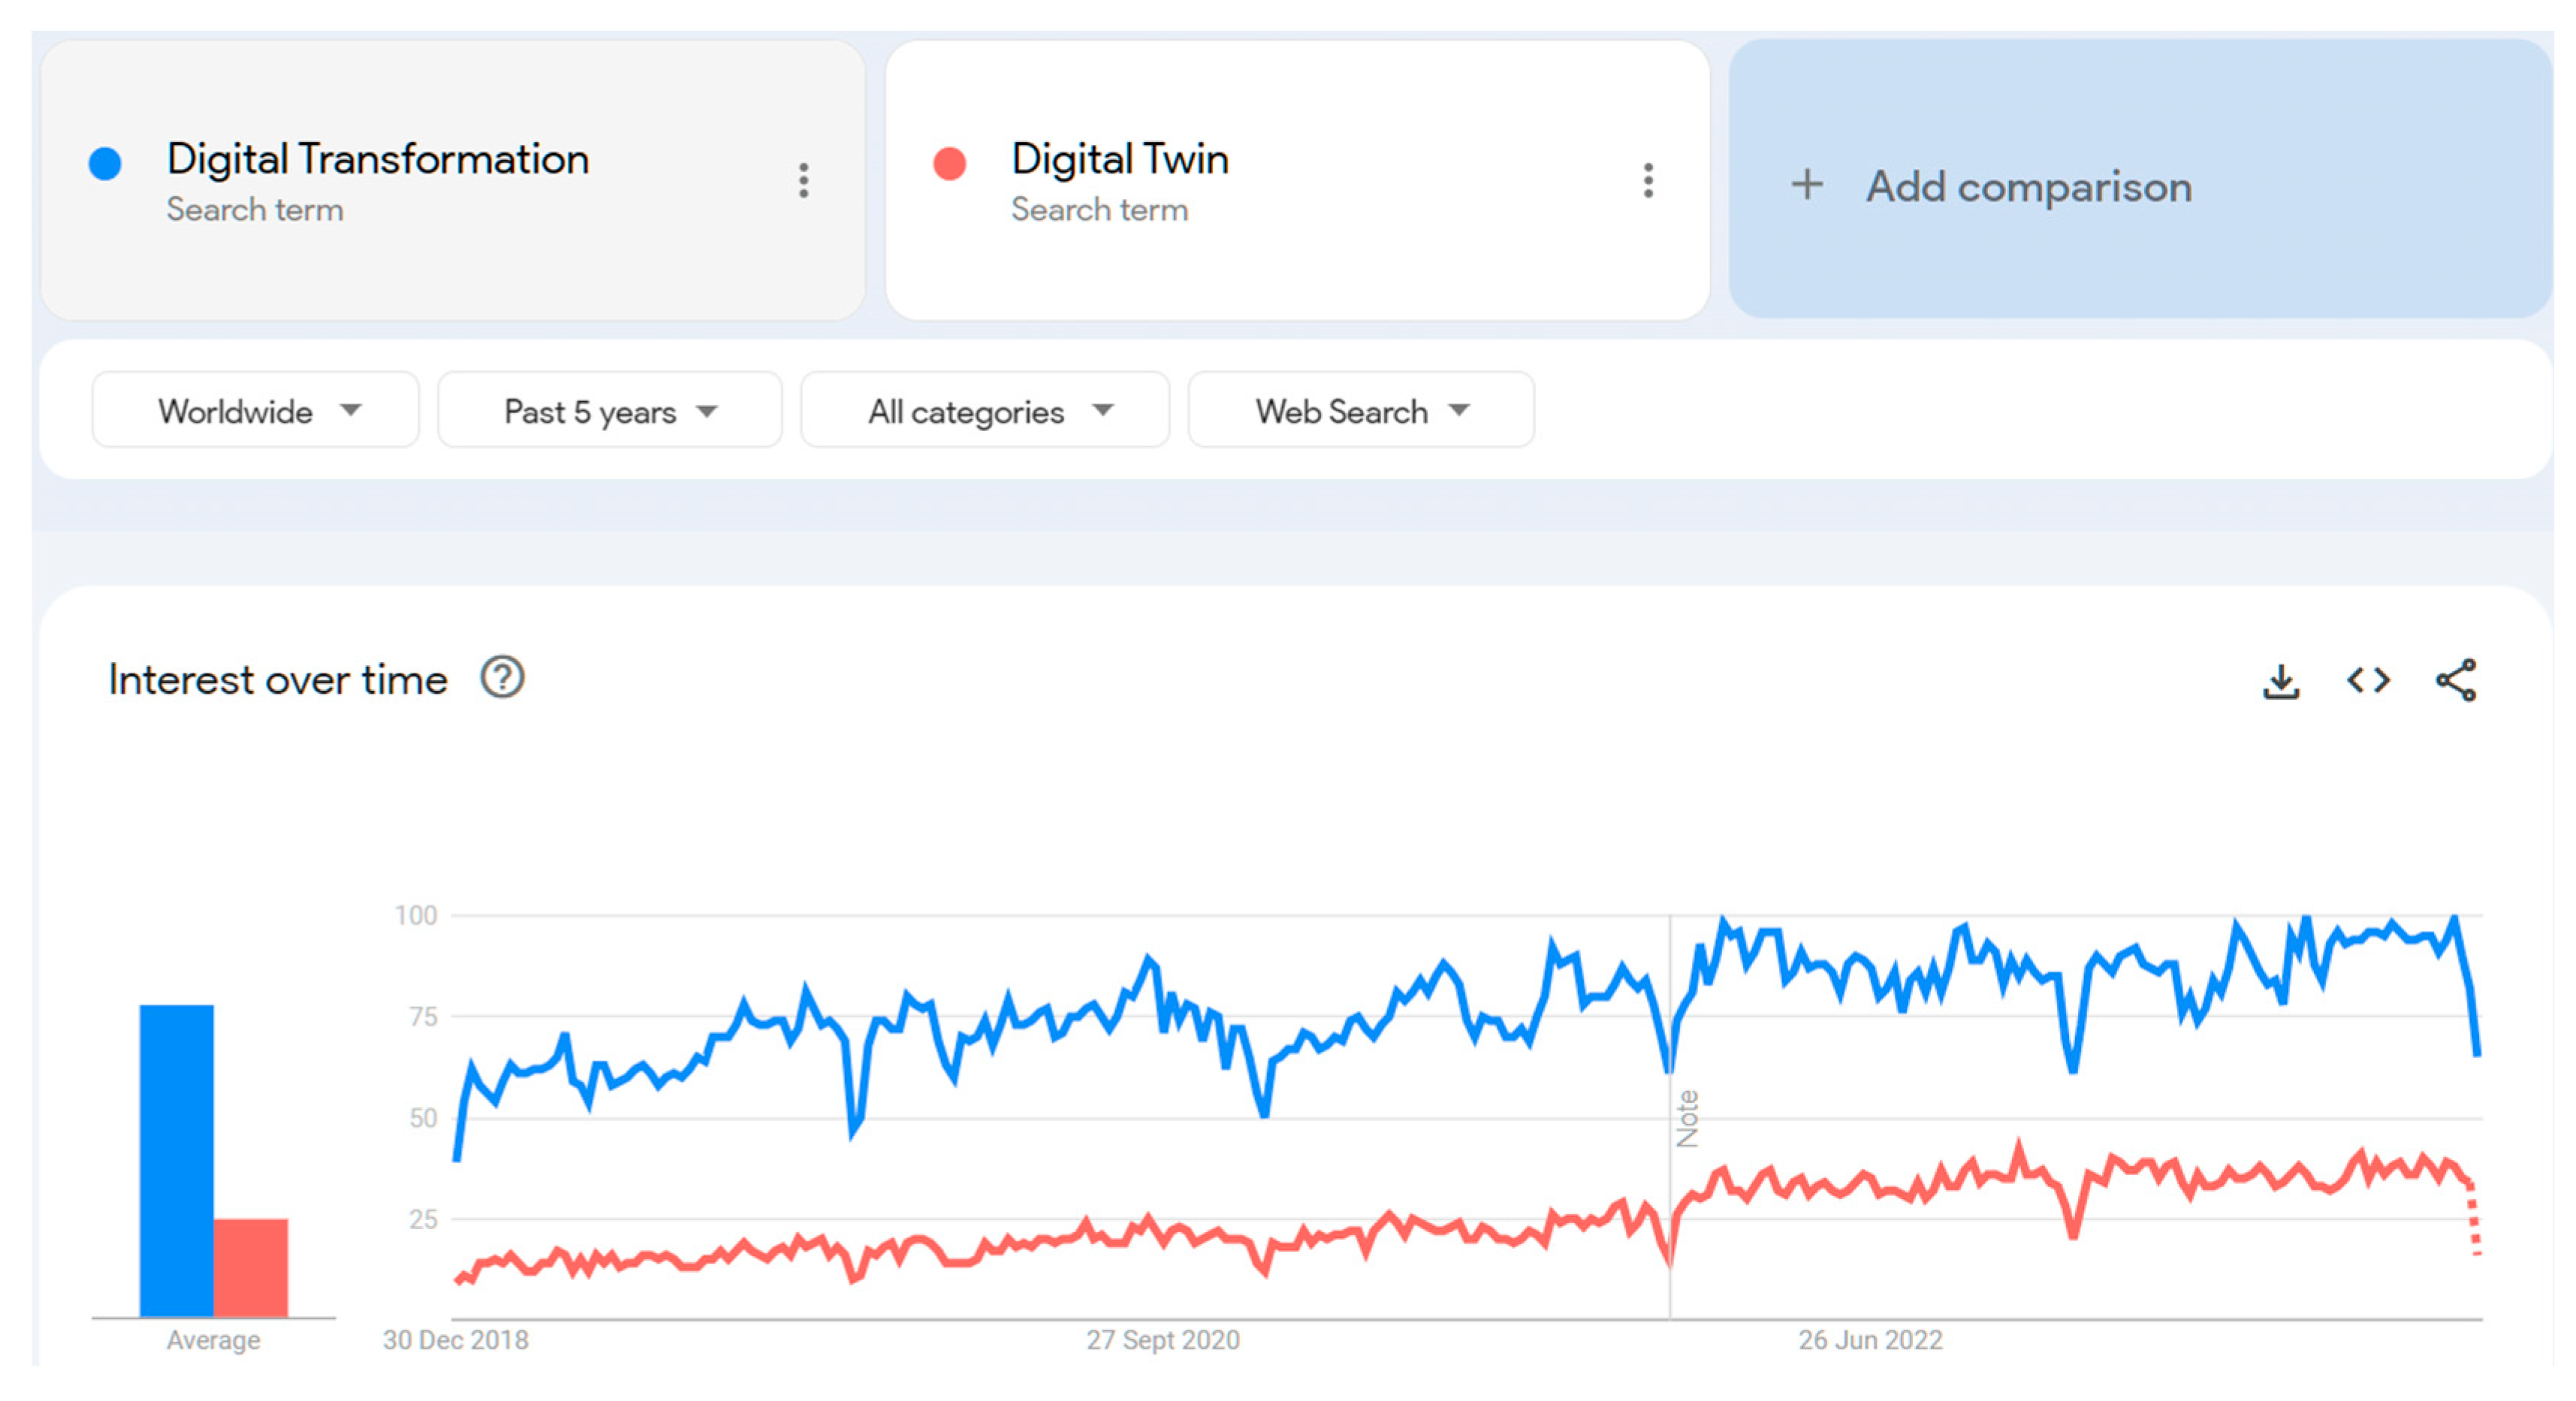This screenshot has width=2576, height=1401.
Task: Click the Interest over time heading
Action: pyautogui.click(x=278, y=680)
